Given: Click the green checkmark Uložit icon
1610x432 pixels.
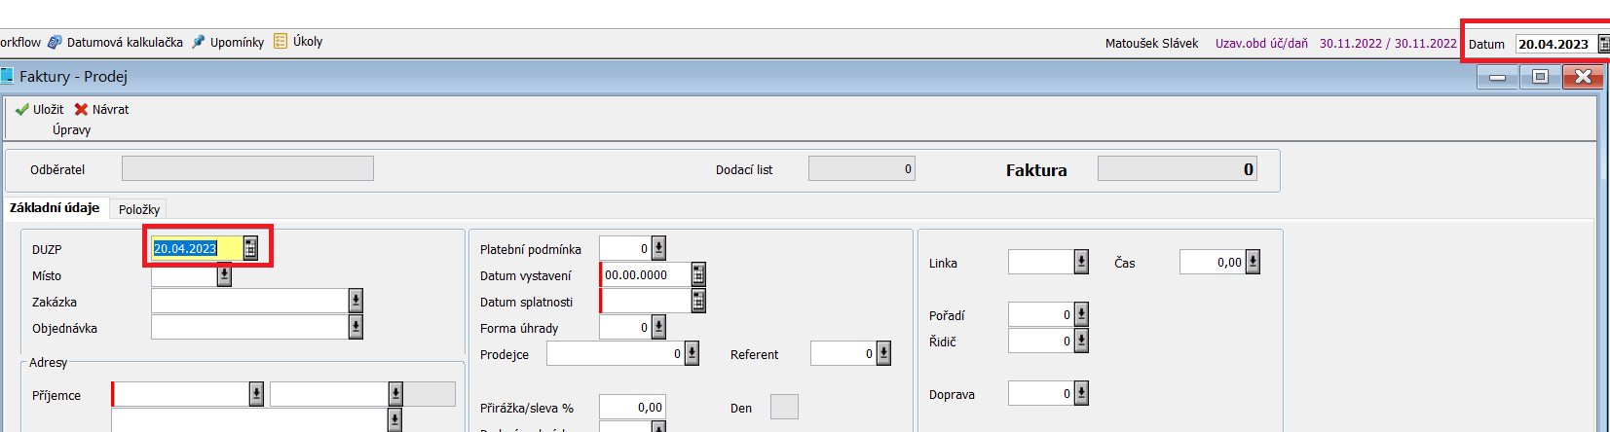Looking at the screenshot, I should pos(22,109).
